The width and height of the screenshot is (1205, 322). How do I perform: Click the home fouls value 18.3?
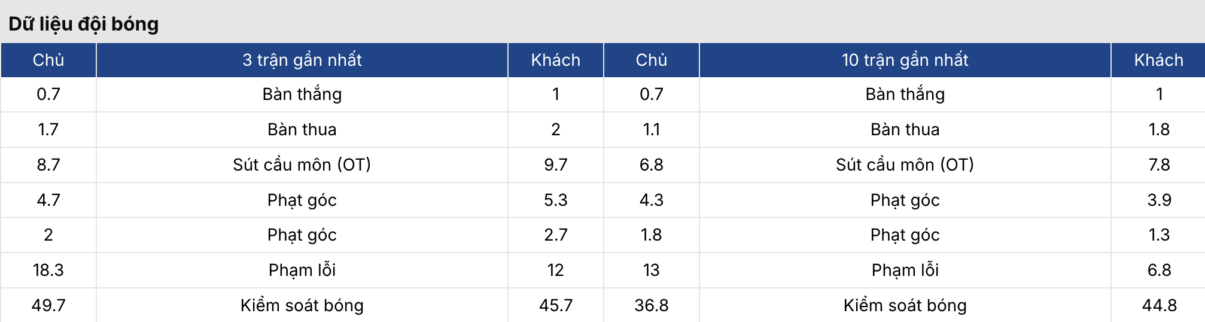(48, 270)
